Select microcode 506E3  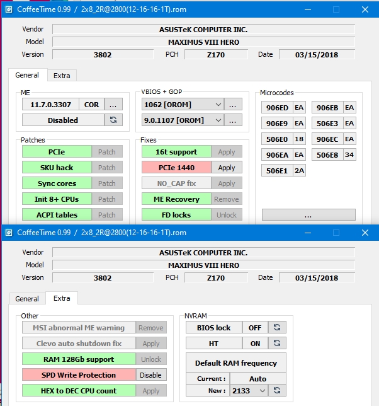pos(327,124)
